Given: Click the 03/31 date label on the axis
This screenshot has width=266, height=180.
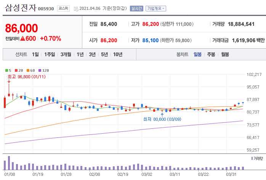Looking at the screenshot, I should pyautogui.click(x=231, y=174).
